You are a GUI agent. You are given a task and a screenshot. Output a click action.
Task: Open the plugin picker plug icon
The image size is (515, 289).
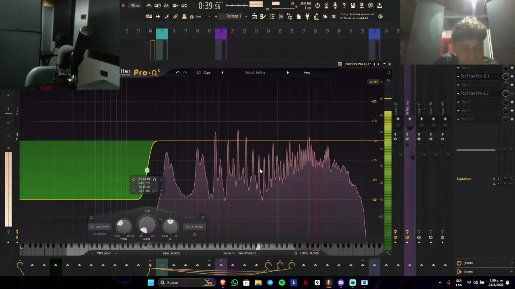[307, 16]
